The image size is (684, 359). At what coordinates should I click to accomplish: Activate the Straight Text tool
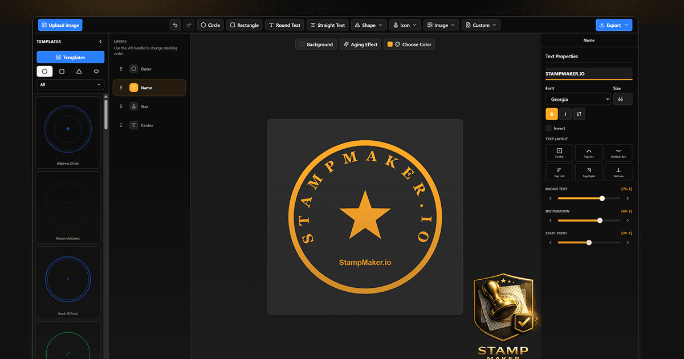tap(327, 25)
